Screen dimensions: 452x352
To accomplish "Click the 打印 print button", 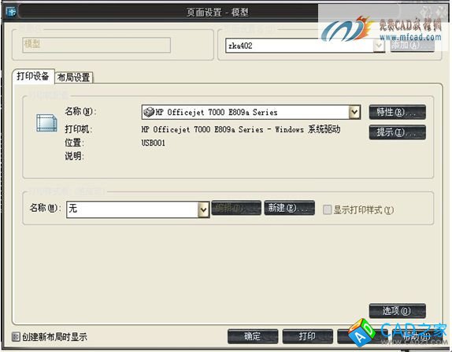I will [308, 336].
